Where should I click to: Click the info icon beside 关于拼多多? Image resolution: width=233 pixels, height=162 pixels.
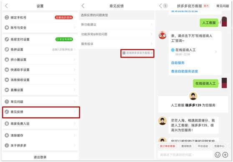point(7,145)
